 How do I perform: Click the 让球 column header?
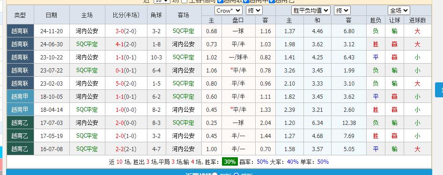point(394,20)
